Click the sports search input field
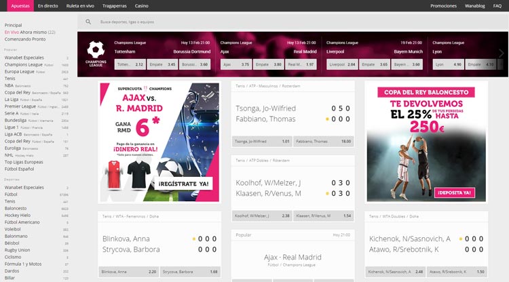The image size is (509, 282). (x=292, y=22)
